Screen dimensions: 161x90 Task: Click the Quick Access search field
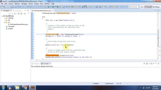click(133, 7)
